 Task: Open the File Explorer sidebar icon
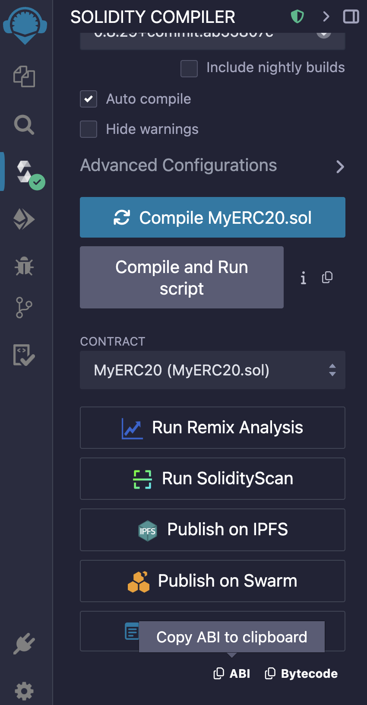click(24, 77)
